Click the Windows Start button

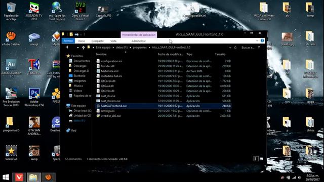6,177
